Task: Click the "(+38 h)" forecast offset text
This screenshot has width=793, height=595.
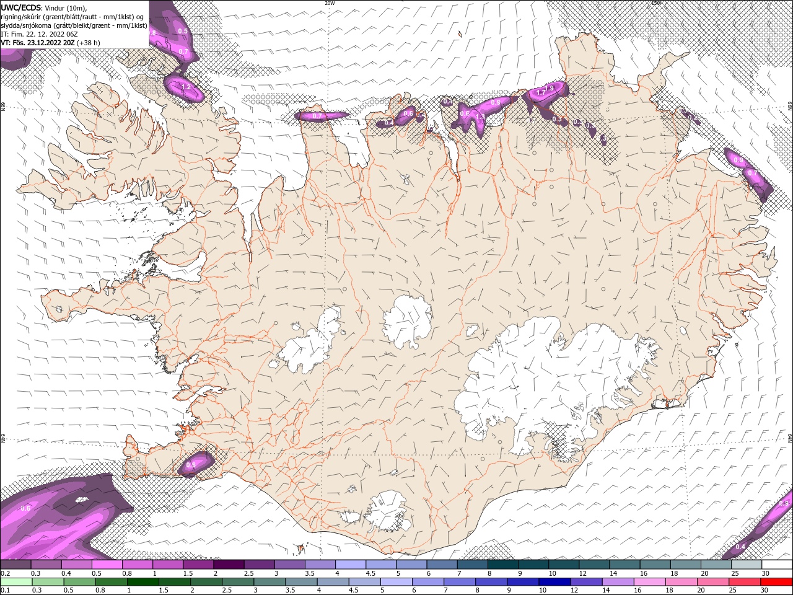Action: click(x=89, y=43)
